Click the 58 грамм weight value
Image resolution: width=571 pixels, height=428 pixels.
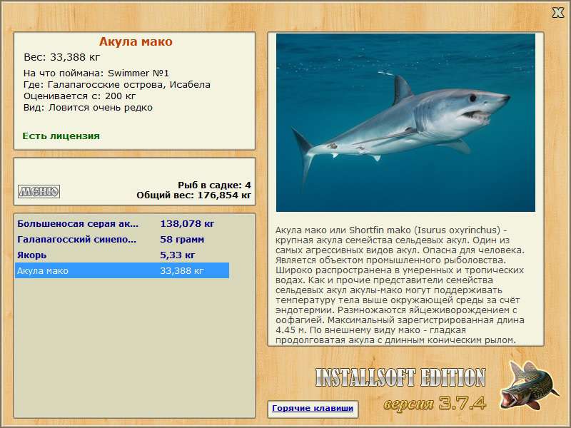click(x=182, y=239)
